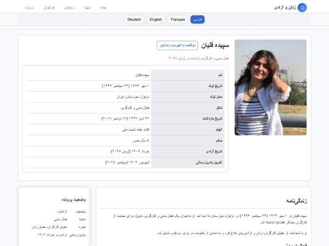This screenshot has height=246, width=329.
Task: Click the سپیده قلیان page heading
Action: [x=215, y=46]
